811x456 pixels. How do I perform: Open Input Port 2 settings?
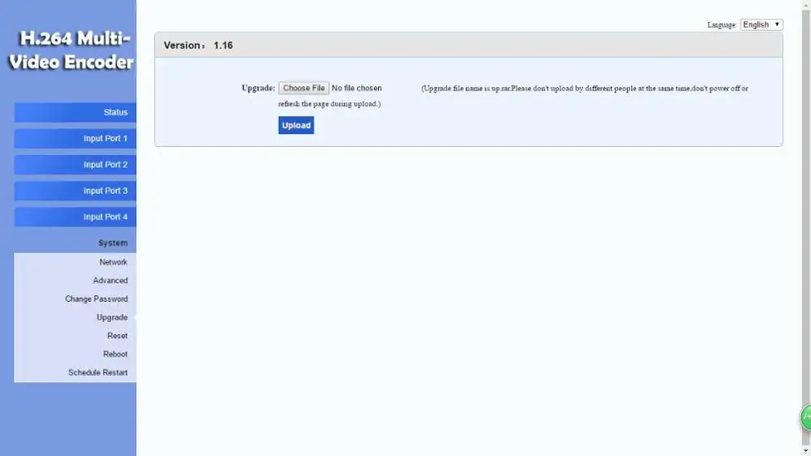[75, 165]
